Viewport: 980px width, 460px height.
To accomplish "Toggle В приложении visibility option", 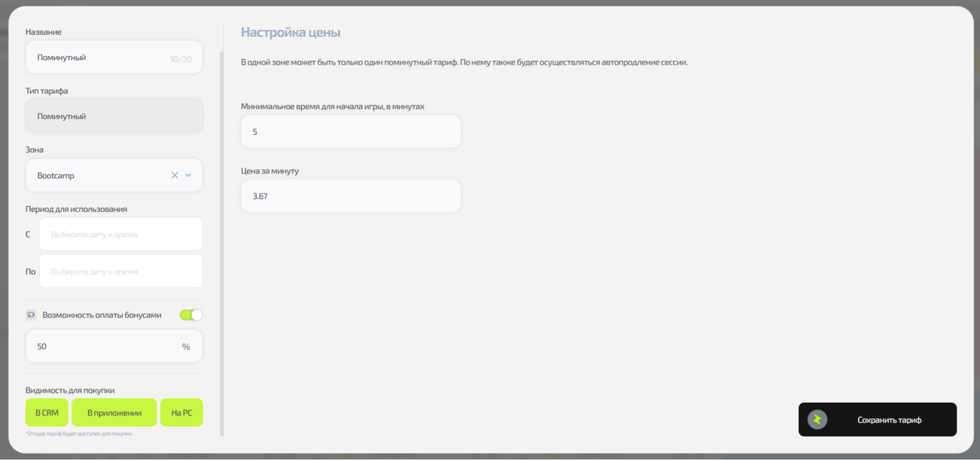I will tap(114, 412).
